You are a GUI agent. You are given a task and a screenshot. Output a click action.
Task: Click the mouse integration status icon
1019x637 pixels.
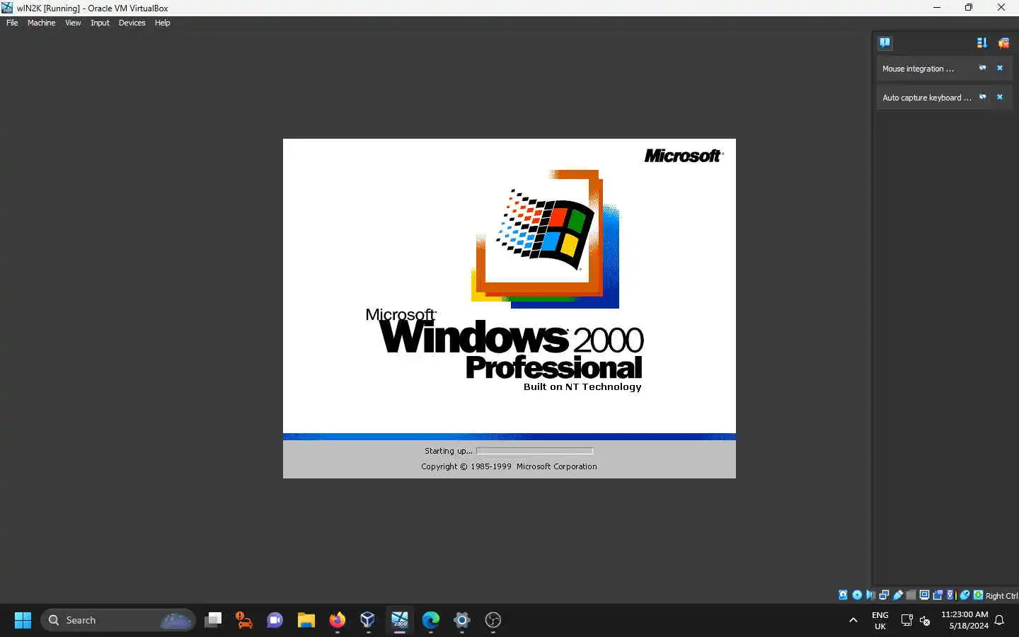click(965, 595)
